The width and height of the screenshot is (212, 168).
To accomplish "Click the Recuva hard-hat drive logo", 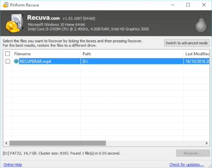I will tap(14, 23).
